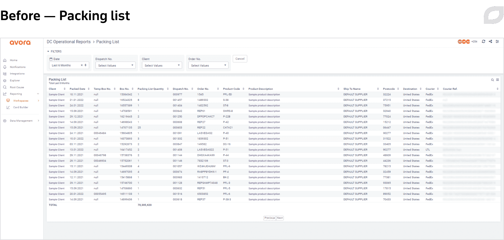The width and height of the screenshot is (504, 240).
Task: Sort table by Dispatch No. column
Action: [192, 89]
